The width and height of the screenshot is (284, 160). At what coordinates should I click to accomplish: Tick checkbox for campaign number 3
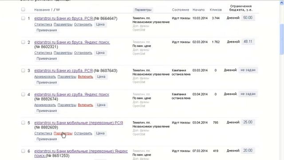tap(23, 70)
